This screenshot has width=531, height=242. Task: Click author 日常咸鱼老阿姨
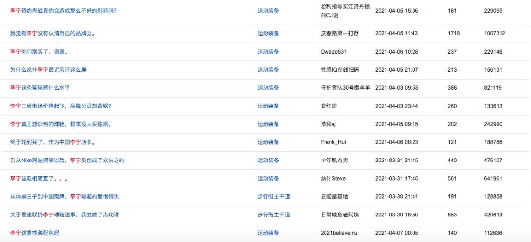pos(340,215)
